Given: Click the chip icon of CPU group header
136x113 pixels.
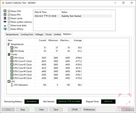Looking at the screenshot, I should (x=9, y=81).
